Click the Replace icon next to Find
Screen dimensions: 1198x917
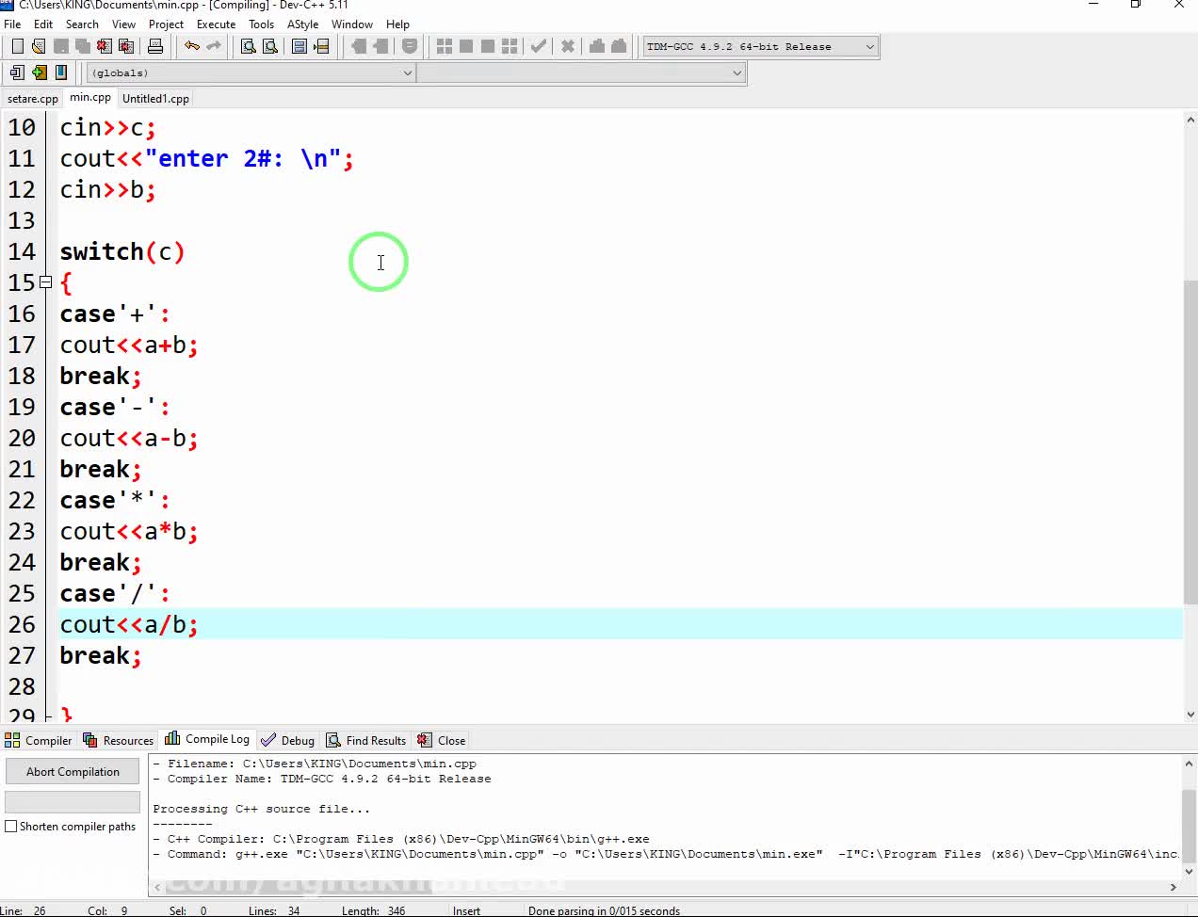270,46
